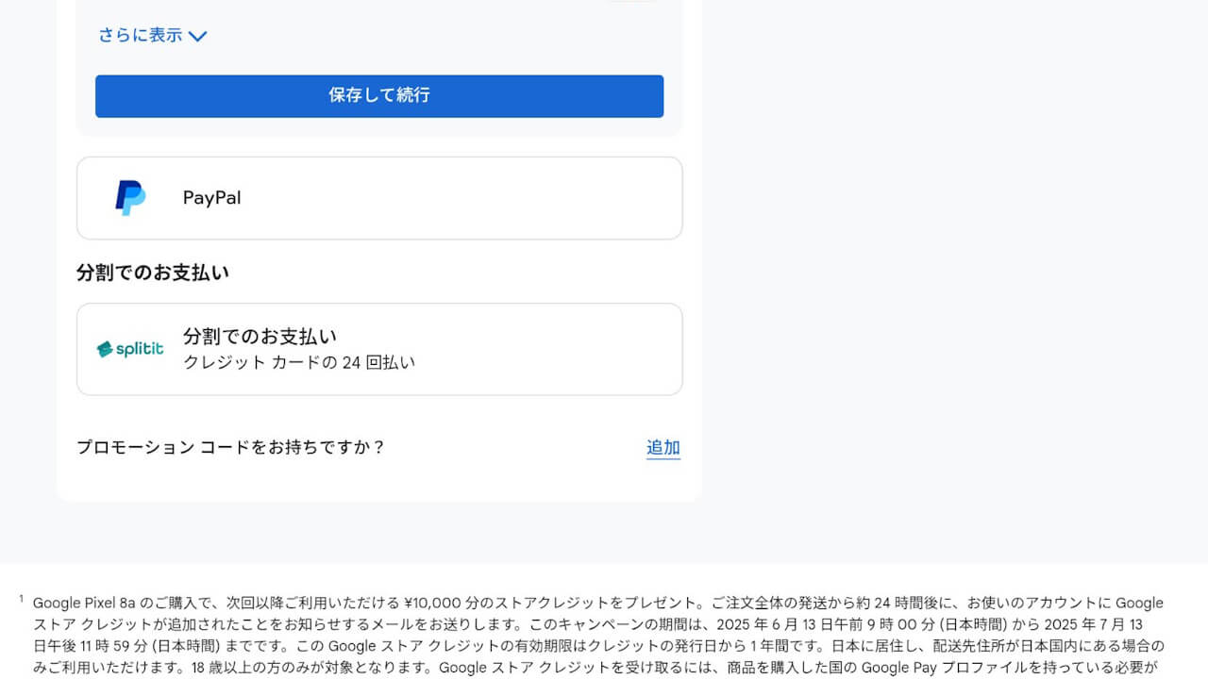Click 追加 link to add promo code

point(663,448)
